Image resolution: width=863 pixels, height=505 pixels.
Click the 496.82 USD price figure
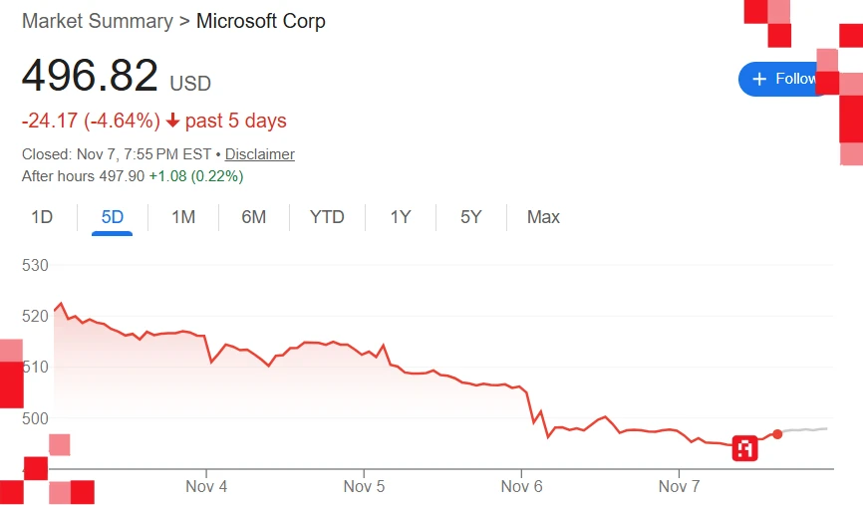tap(90, 77)
